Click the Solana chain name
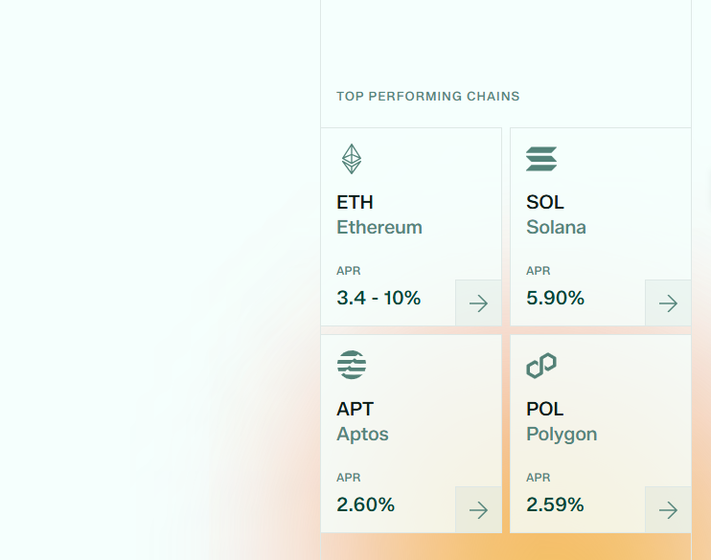Viewport: 711px width, 560px height. point(556,228)
